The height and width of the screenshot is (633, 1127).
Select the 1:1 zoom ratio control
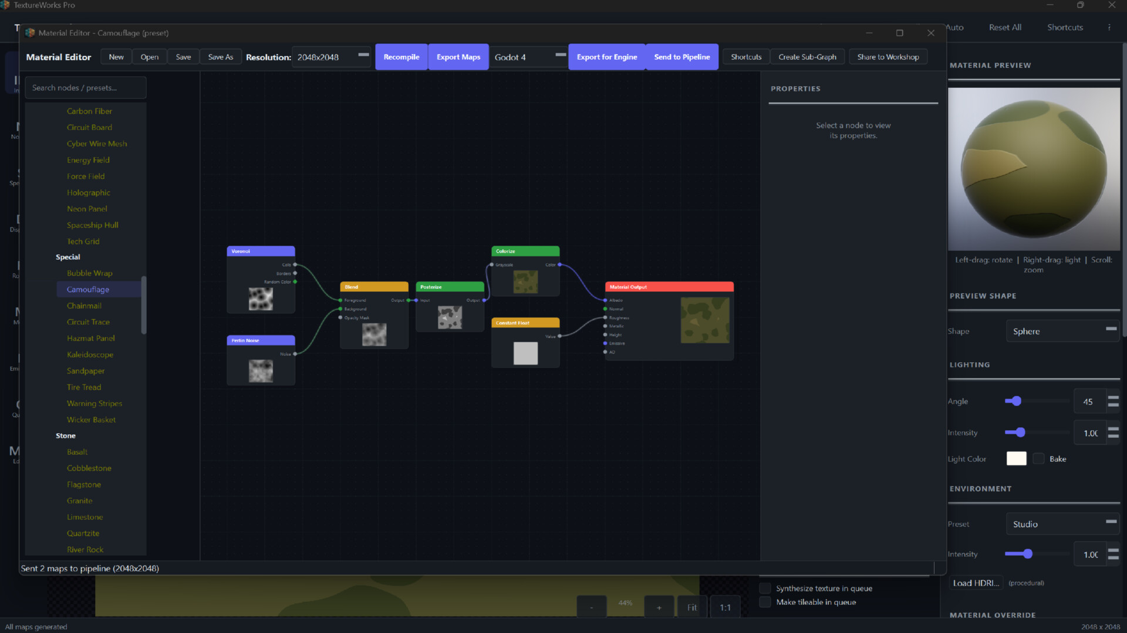tap(725, 607)
